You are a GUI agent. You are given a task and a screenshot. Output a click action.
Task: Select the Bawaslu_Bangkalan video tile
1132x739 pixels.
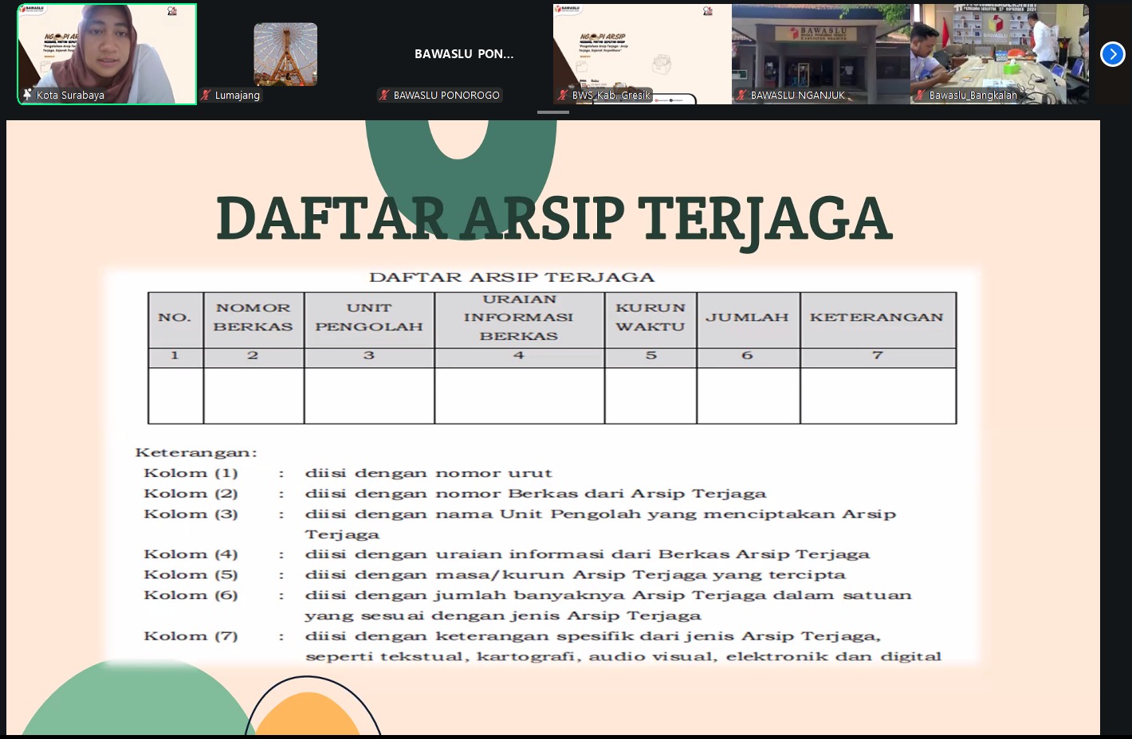999,48
